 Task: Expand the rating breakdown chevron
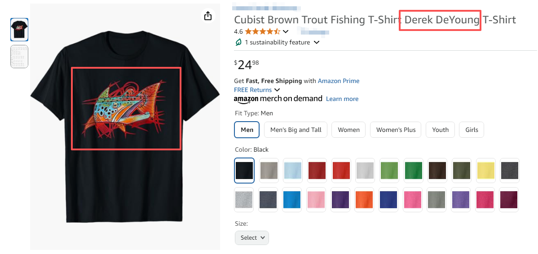pyautogui.click(x=286, y=31)
